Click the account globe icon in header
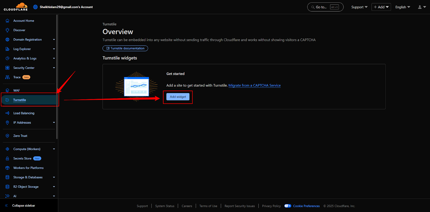Viewport: 430px width, 212px height. tap(35, 7)
